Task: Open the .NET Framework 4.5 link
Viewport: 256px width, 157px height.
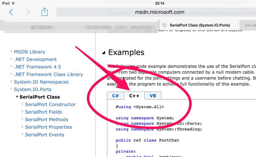Action: tap(37, 67)
